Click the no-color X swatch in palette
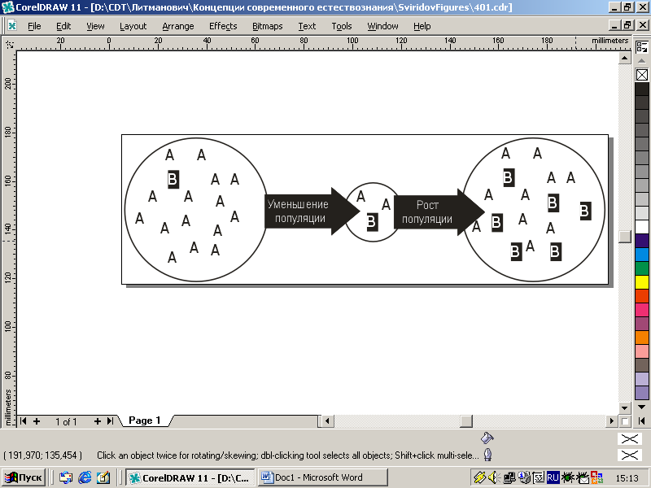Screen dimensions: 651x488 [641, 75]
